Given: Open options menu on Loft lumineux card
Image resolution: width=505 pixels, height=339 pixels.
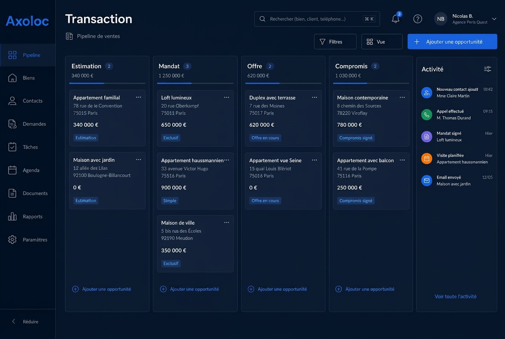Looking at the screenshot, I should click(x=227, y=98).
